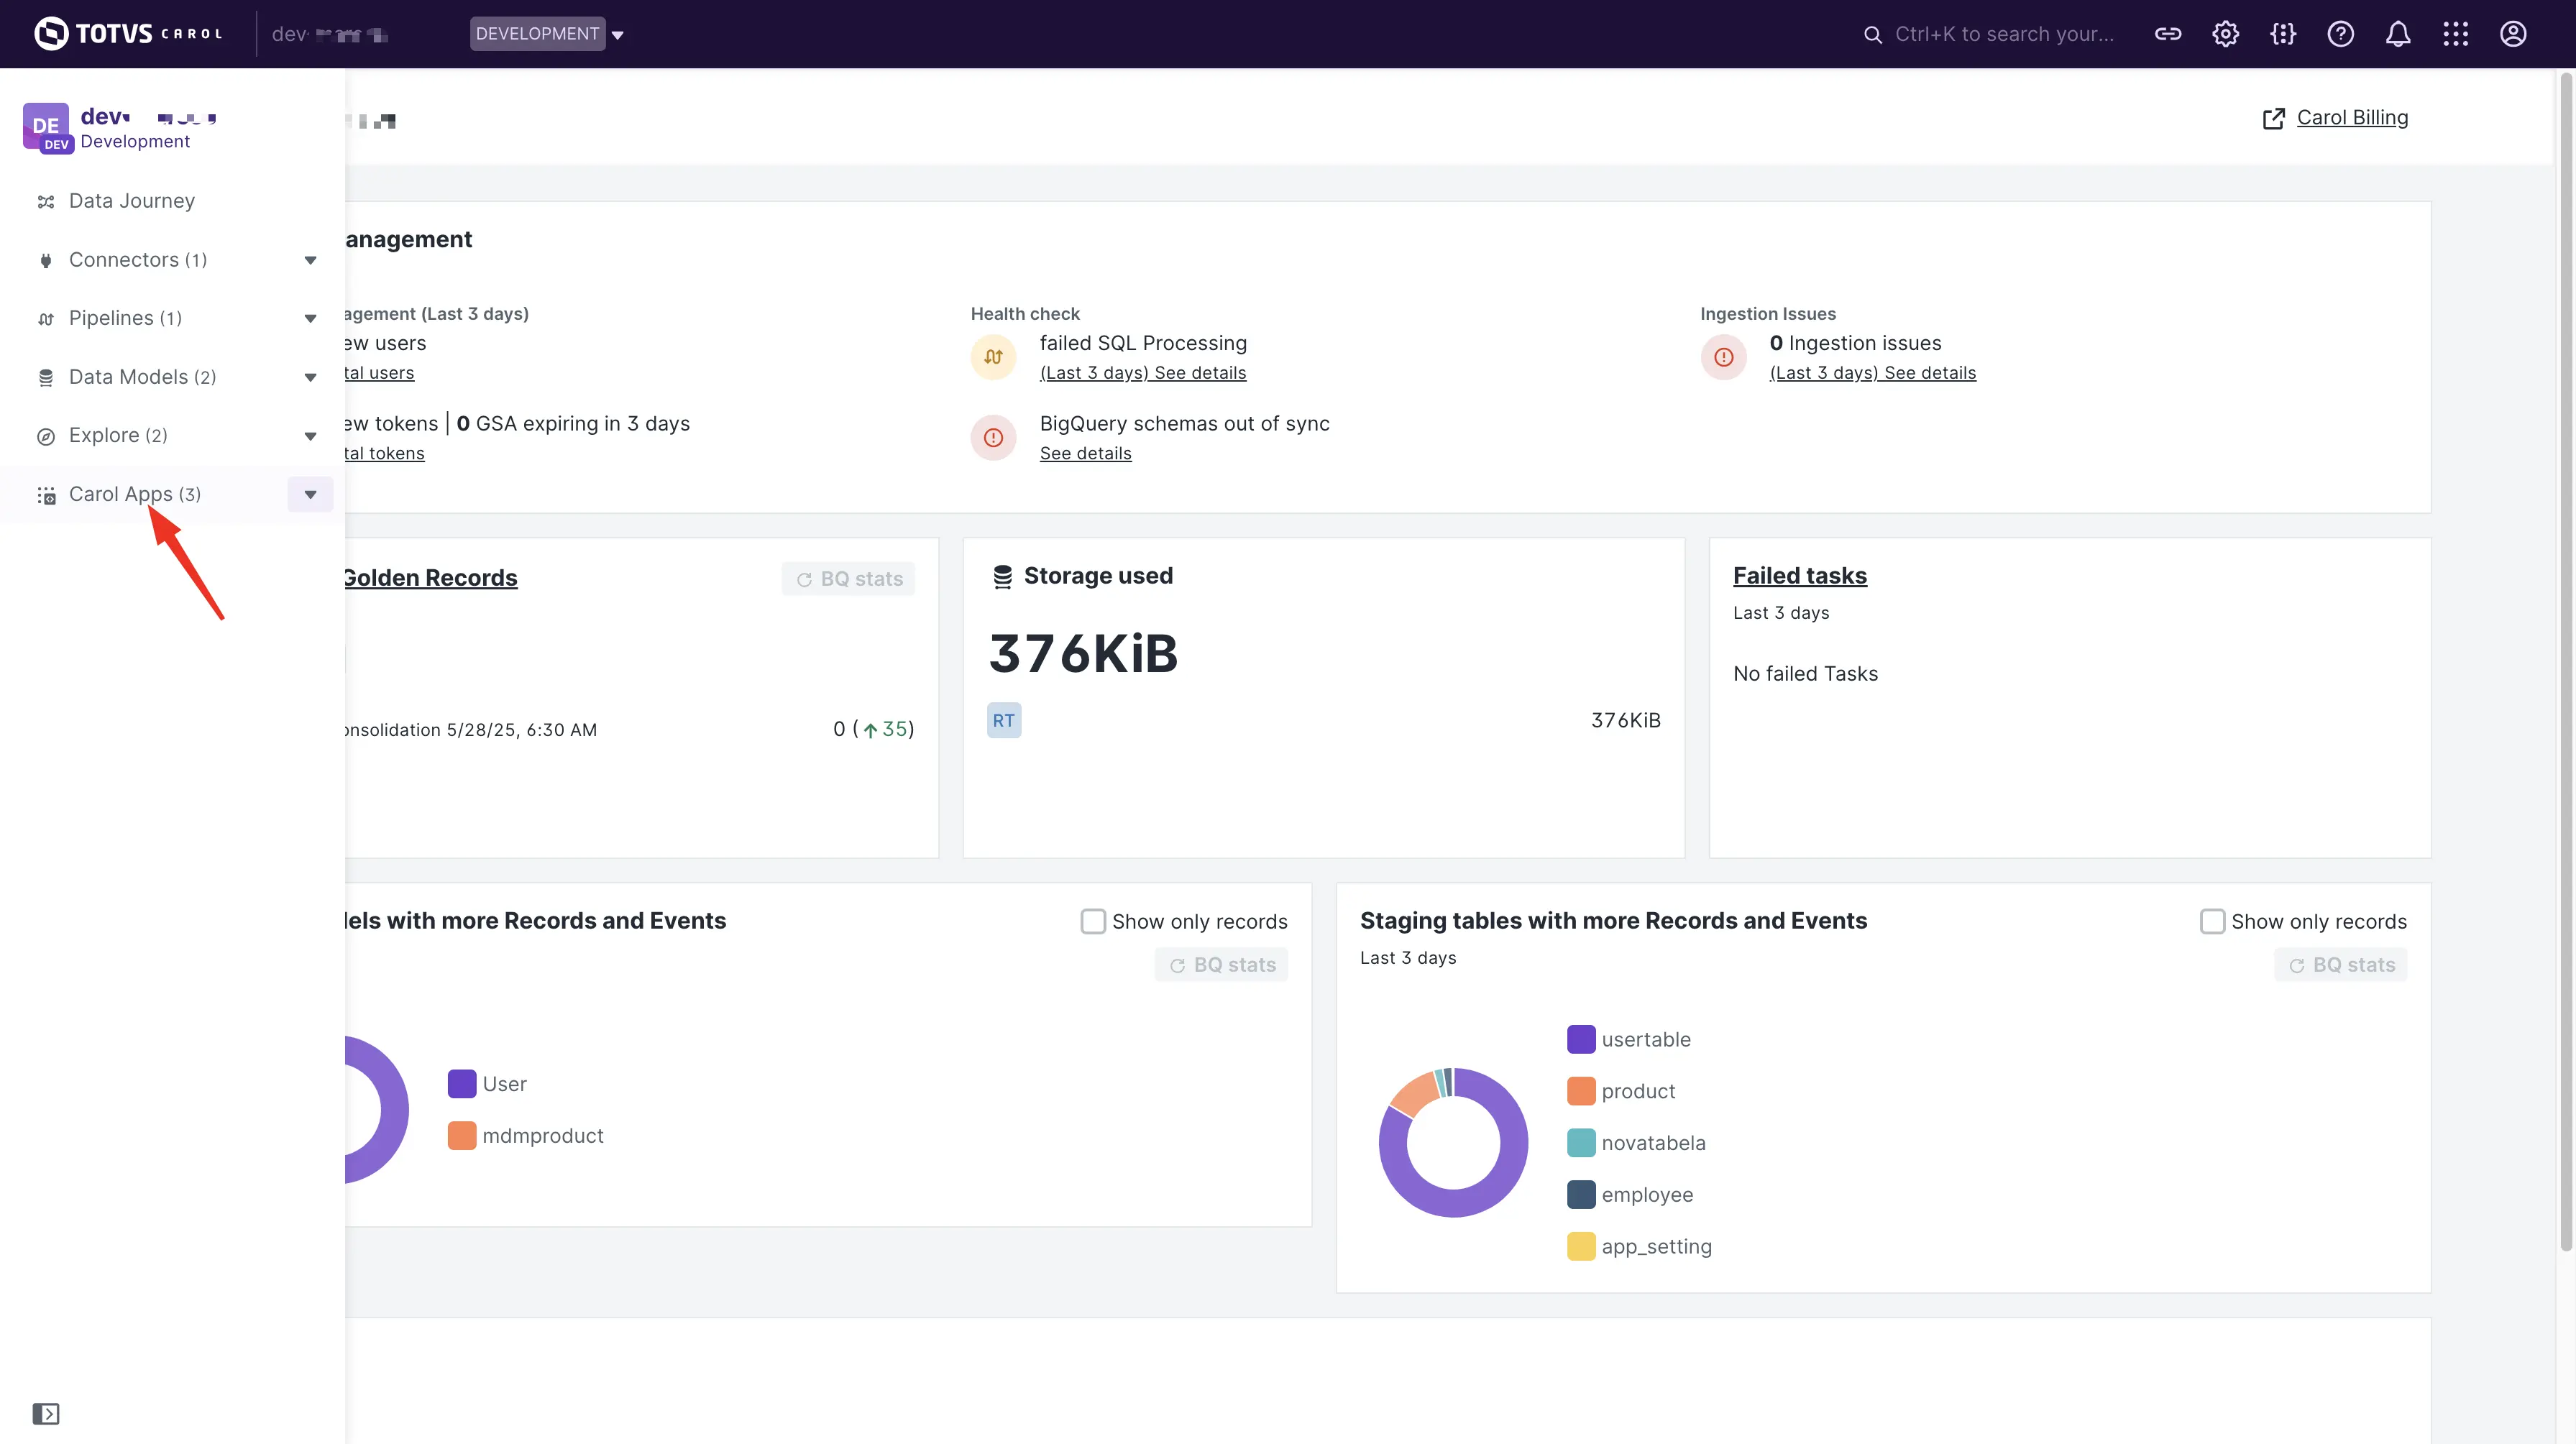Image resolution: width=2576 pixels, height=1444 pixels.
Task: Click the employee legend swatch
Action: pyautogui.click(x=1580, y=1195)
